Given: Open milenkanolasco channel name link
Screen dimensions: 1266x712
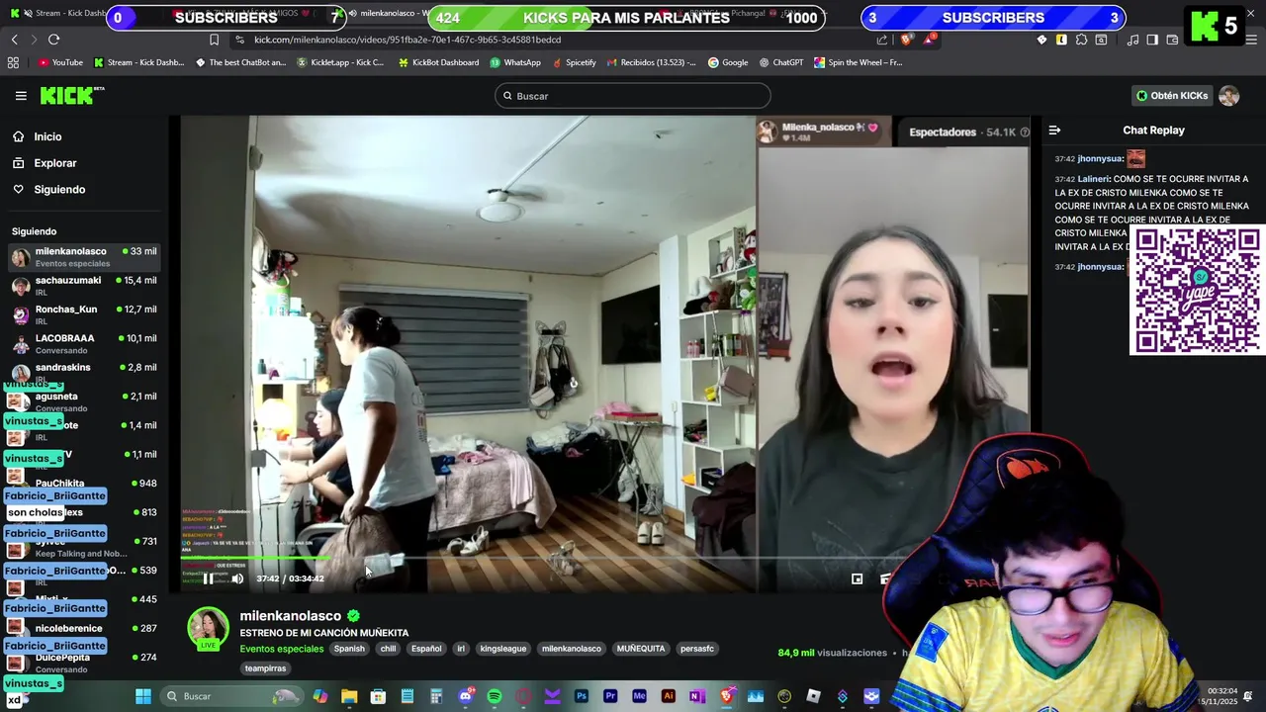Looking at the screenshot, I should [x=290, y=616].
